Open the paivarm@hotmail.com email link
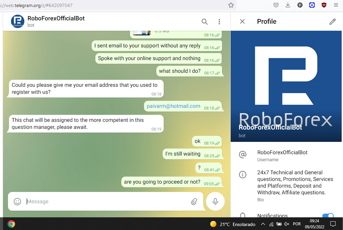The height and width of the screenshot is (230, 343). pyautogui.click(x=173, y=106)
